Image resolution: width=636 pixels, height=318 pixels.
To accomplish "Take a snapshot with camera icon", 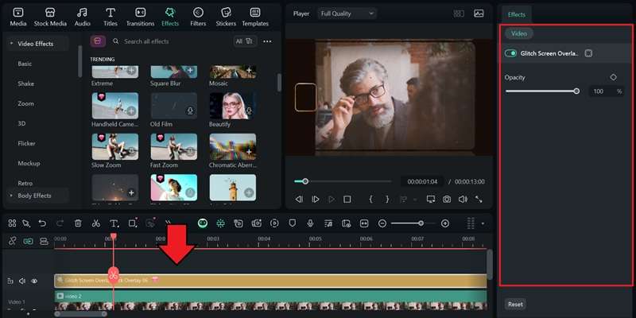I will [447, 200].
